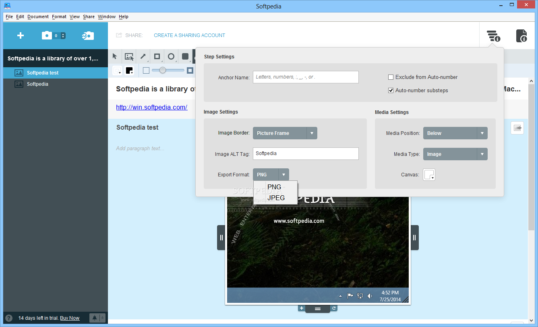Select the filled rounded rectangle tool
The image size is (538, 327).
pyautogui.click(x=185, y=56)
